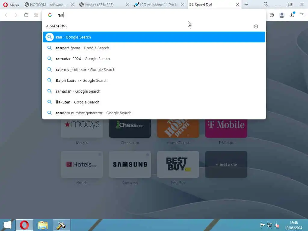Viewport: 308px width, 231px height.
Task: Click the Opera taskbar icon
Action: pos(24,225)
